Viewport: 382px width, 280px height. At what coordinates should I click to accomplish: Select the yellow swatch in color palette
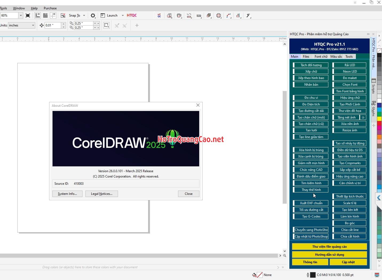(379, 119)
